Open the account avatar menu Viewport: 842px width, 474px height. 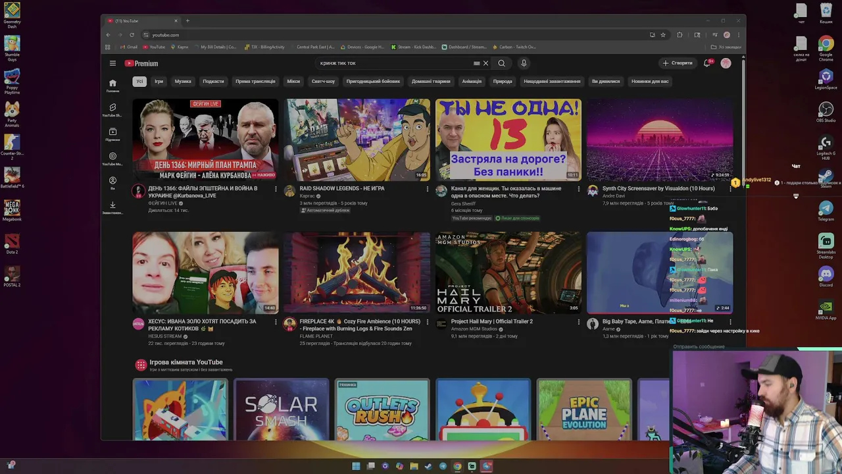(726, 63)
